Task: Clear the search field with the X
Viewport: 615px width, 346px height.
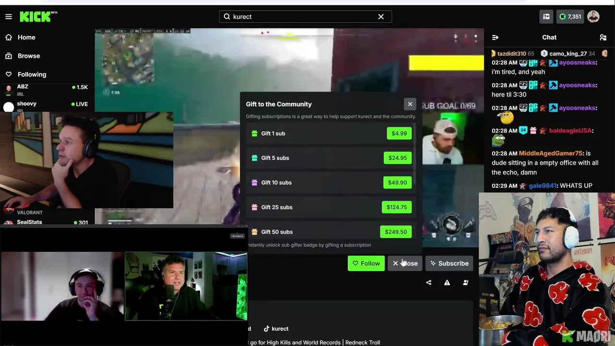Action: 381,17
